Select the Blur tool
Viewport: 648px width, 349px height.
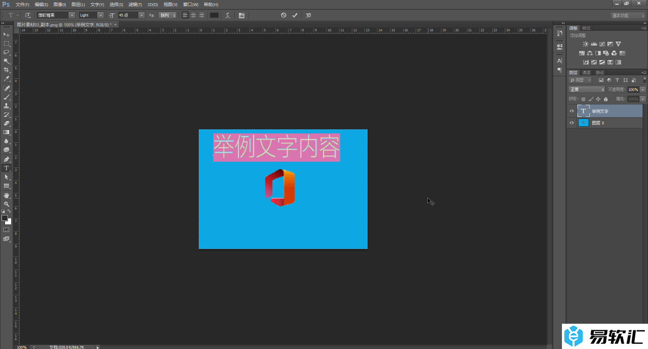pos(7,141)
